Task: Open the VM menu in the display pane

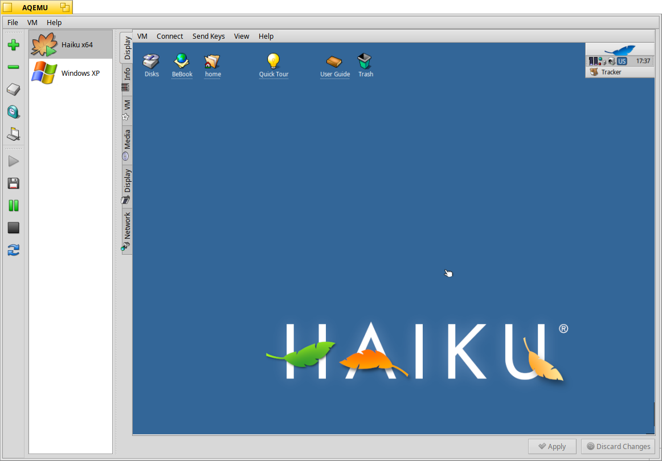Action: (142, 36)
